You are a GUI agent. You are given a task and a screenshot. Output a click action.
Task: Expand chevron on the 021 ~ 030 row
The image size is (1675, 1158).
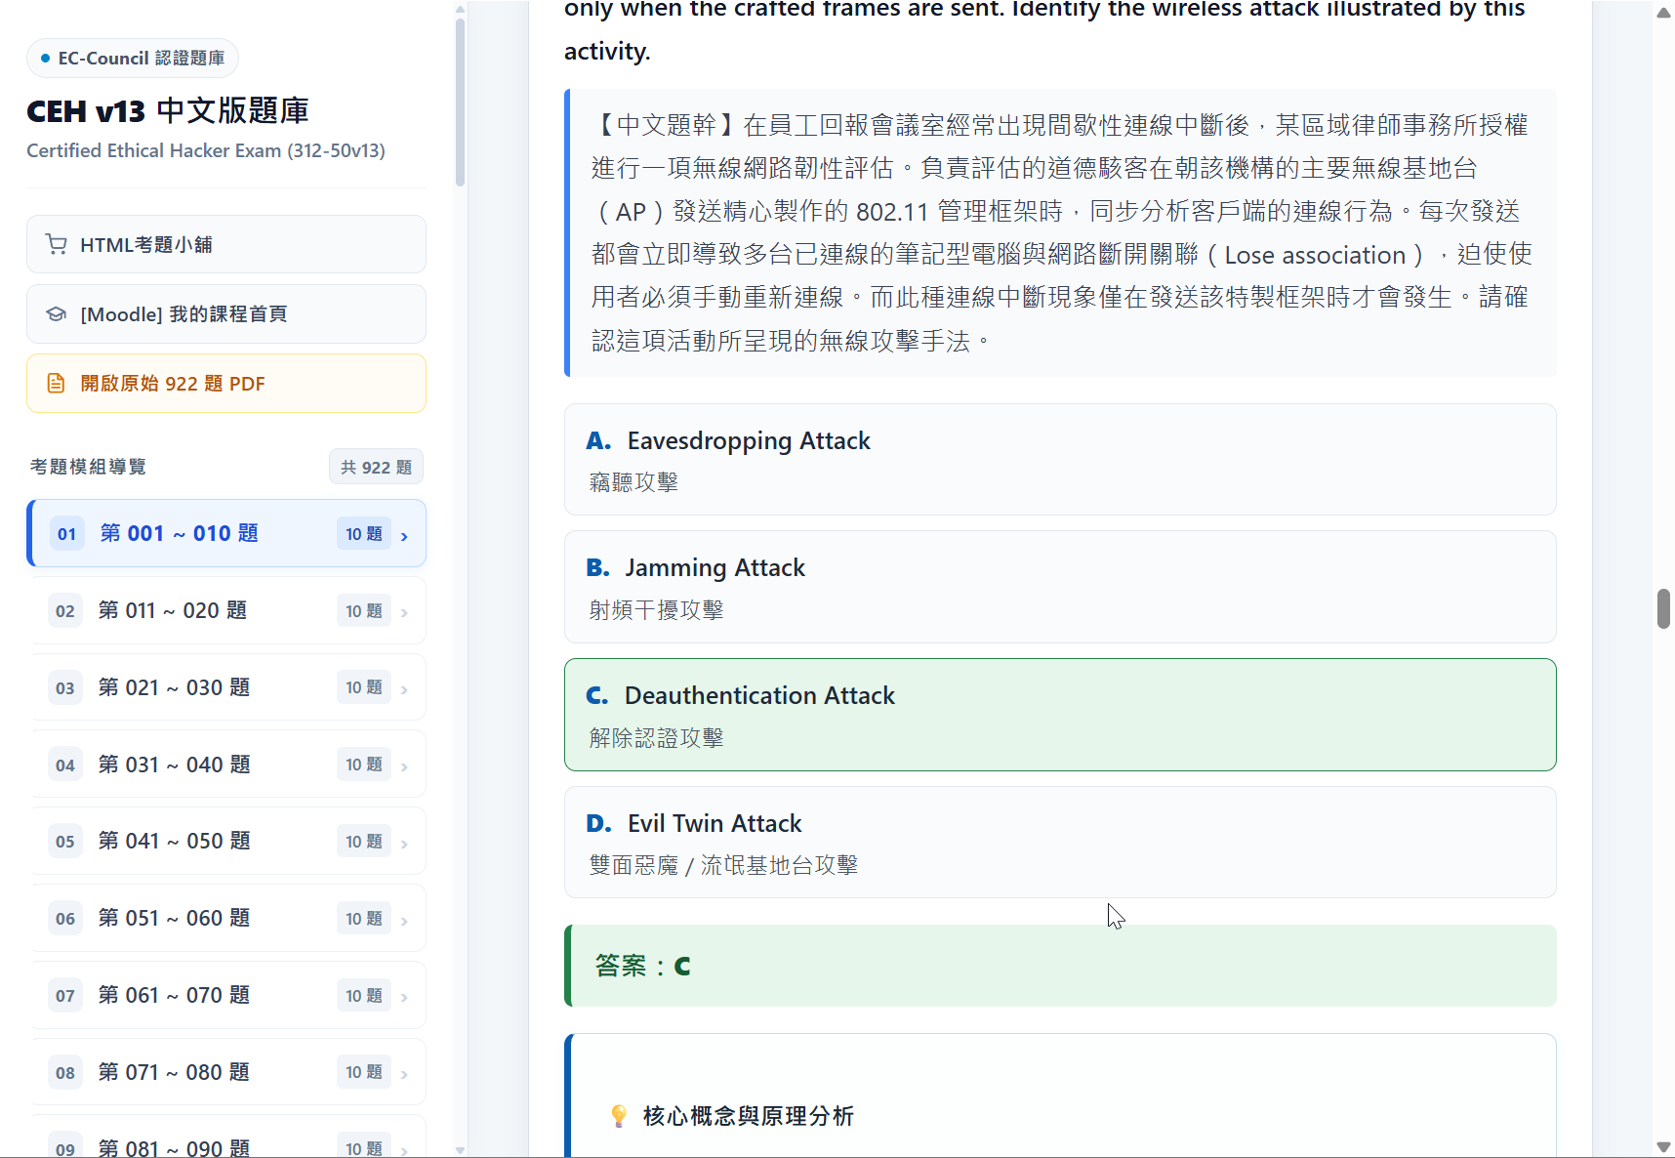(404, 689)
